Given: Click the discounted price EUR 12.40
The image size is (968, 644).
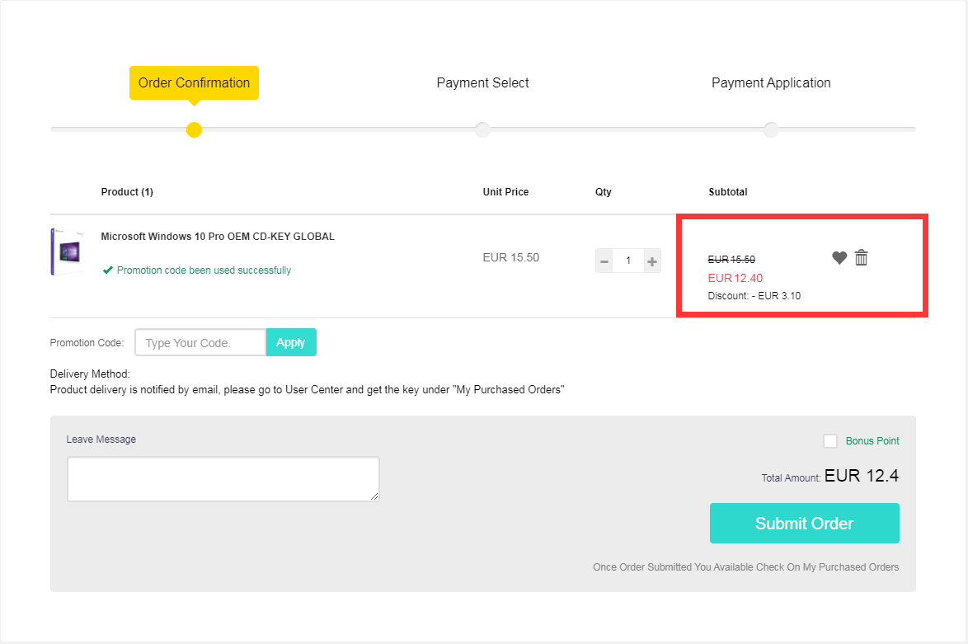Looking at the screenshot, I should pos(735,278).
